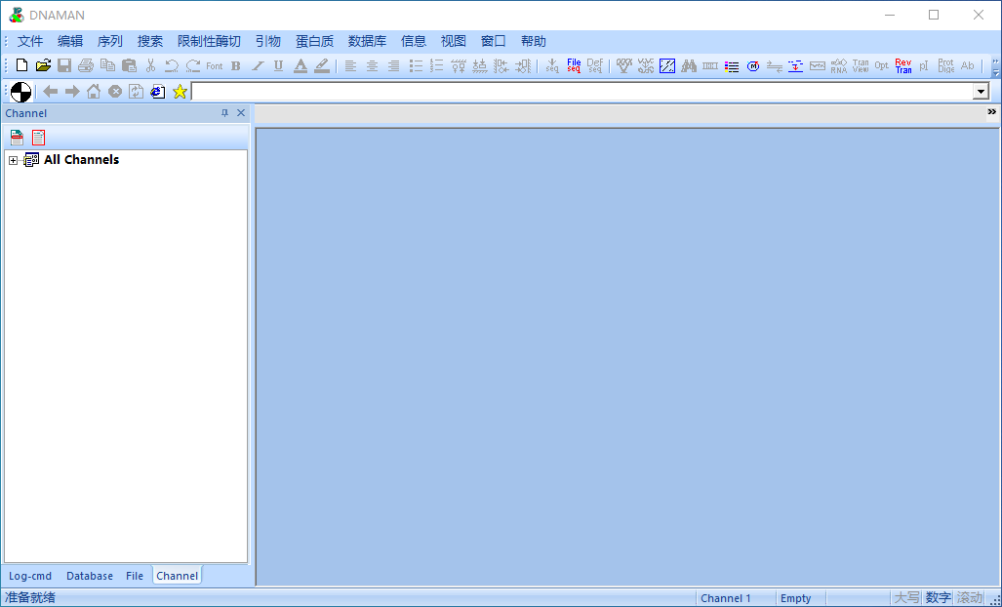Click the yellow star favorites icon
Viewport: 1002px width, 607px height.
pyautogui.click(x=180, y=92)
